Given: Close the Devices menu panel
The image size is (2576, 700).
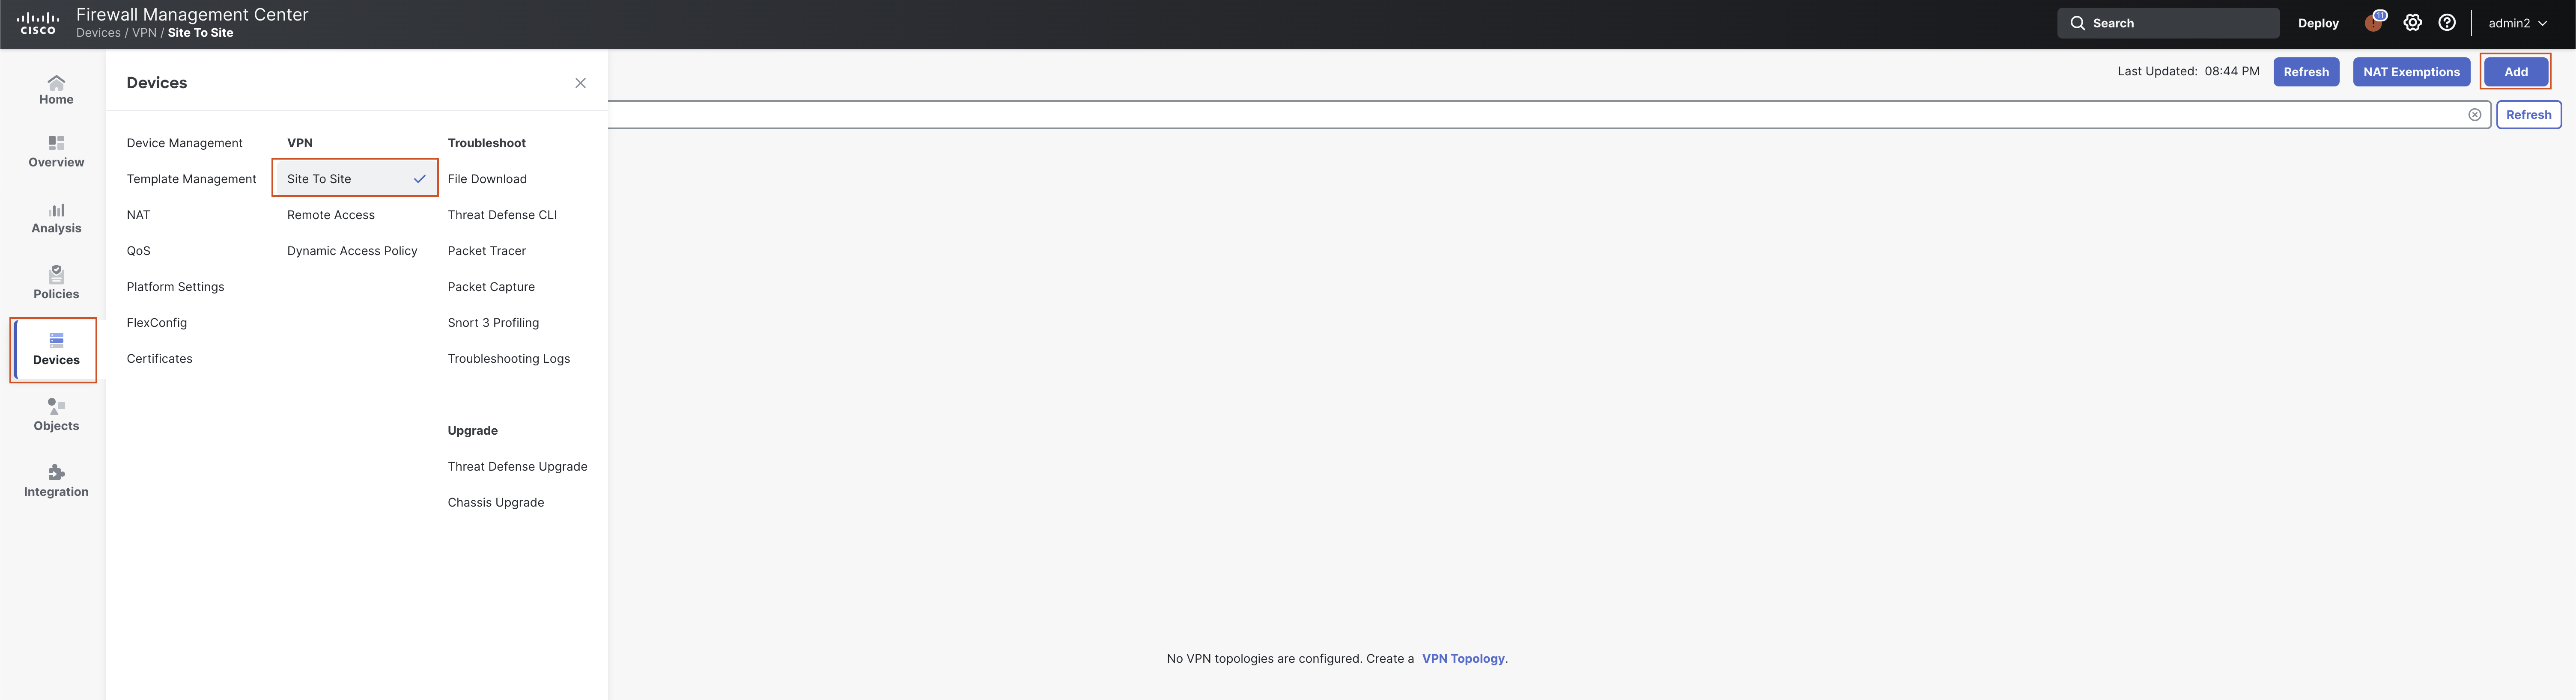Looking at the screenshot, I should pos(580,83).
